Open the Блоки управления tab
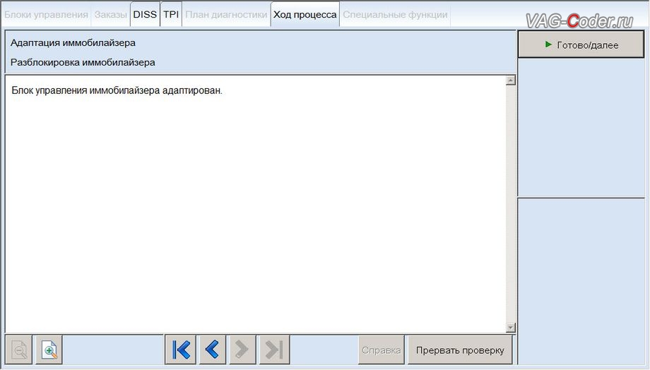 click(46, 15)
